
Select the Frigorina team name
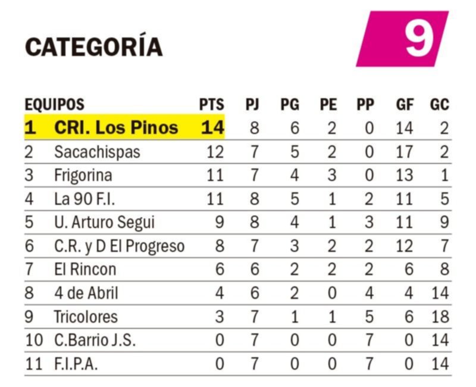click(x=83, y=176)
